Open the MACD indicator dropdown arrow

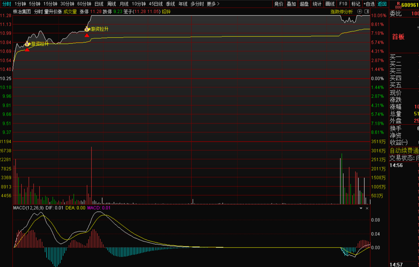click(361, 208)
